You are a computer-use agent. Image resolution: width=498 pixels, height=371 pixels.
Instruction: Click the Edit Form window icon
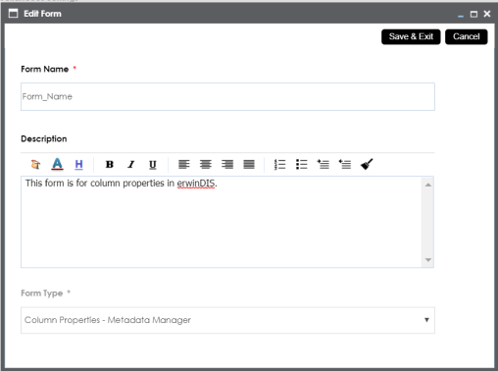coord(13,14)
